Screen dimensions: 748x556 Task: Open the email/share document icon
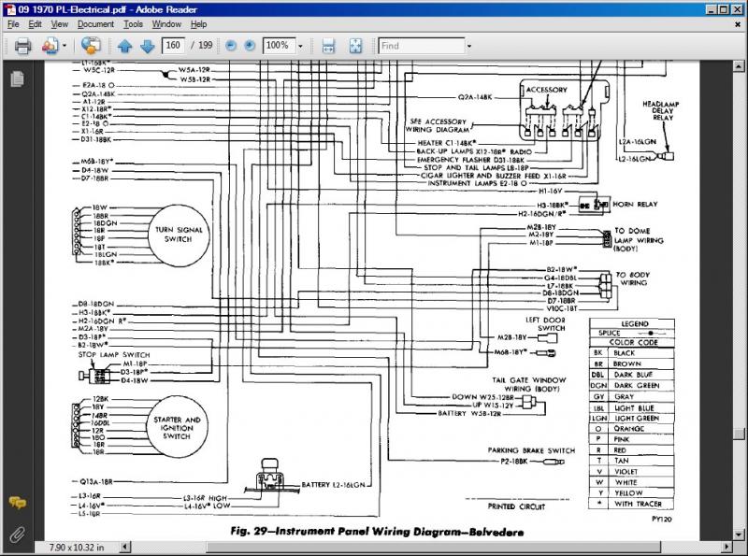coord(50,46)
